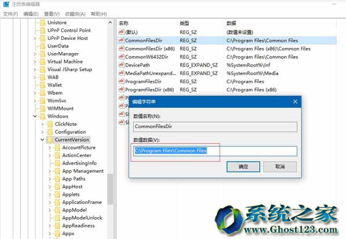Click the Wallet folder icon

[42, 85]
